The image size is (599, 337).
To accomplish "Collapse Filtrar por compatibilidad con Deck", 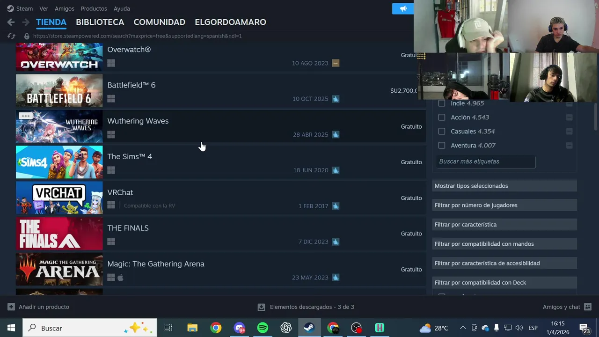I will [x=504, y=283].
